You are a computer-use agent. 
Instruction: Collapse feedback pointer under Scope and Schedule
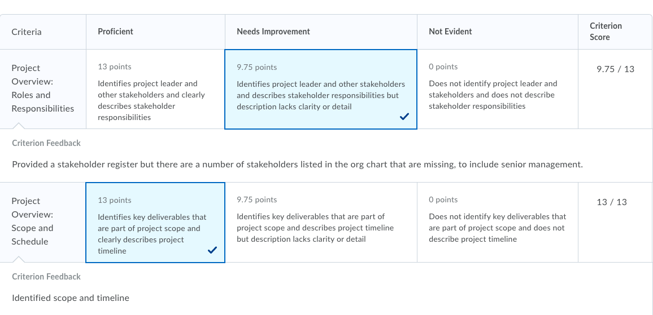point(19,259)
